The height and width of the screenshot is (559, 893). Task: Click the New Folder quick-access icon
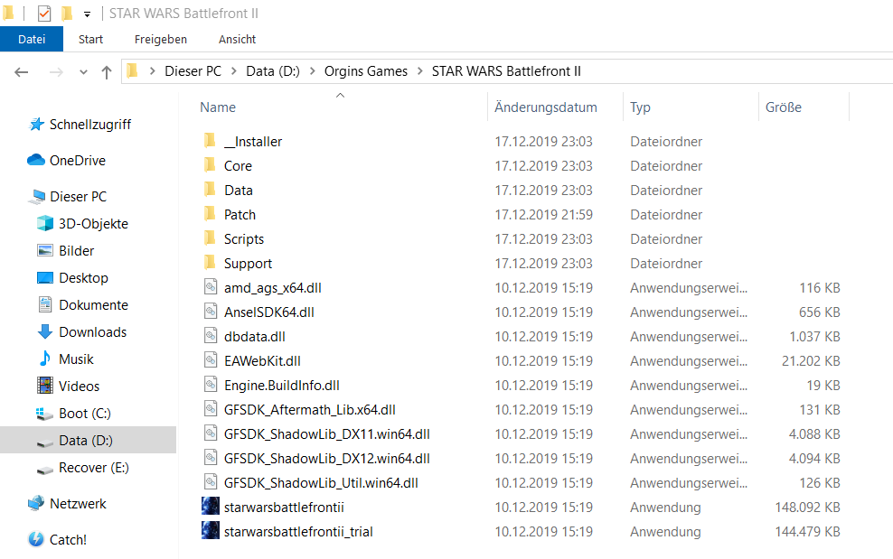[67, 13]
